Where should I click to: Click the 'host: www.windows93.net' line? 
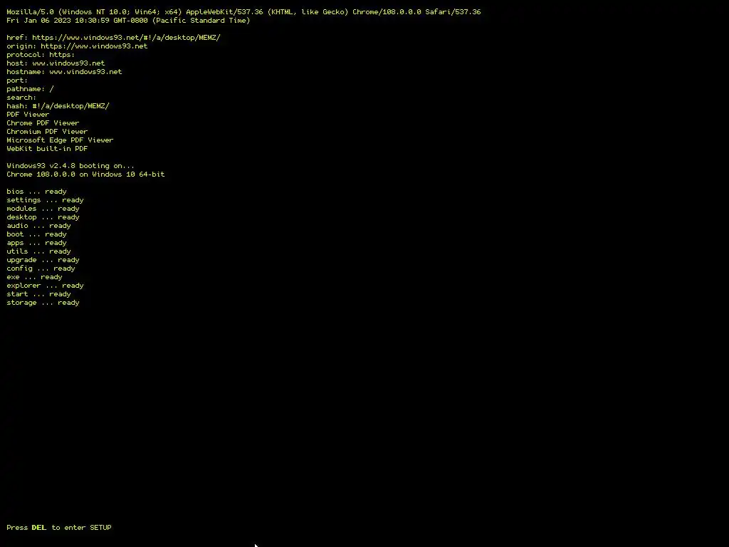point(56,63)
